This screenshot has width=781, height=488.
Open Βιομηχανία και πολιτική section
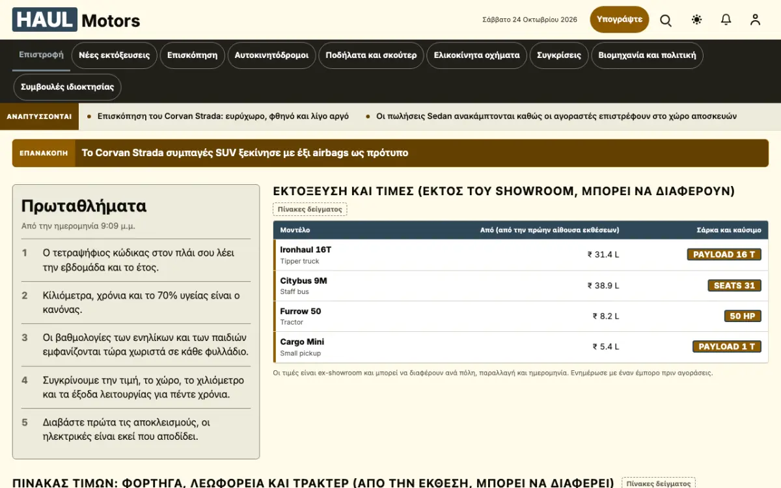(648, 55)
